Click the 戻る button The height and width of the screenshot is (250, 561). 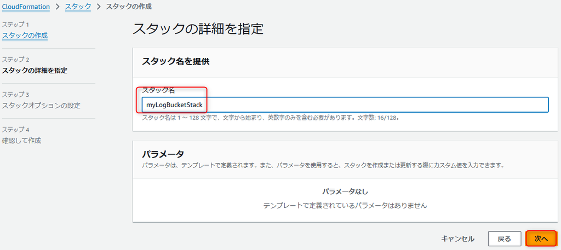pyautogui.click(x=504, y=239)
